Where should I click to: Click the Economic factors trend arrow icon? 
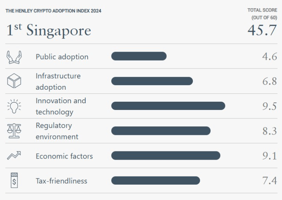(x=14, y=156)
